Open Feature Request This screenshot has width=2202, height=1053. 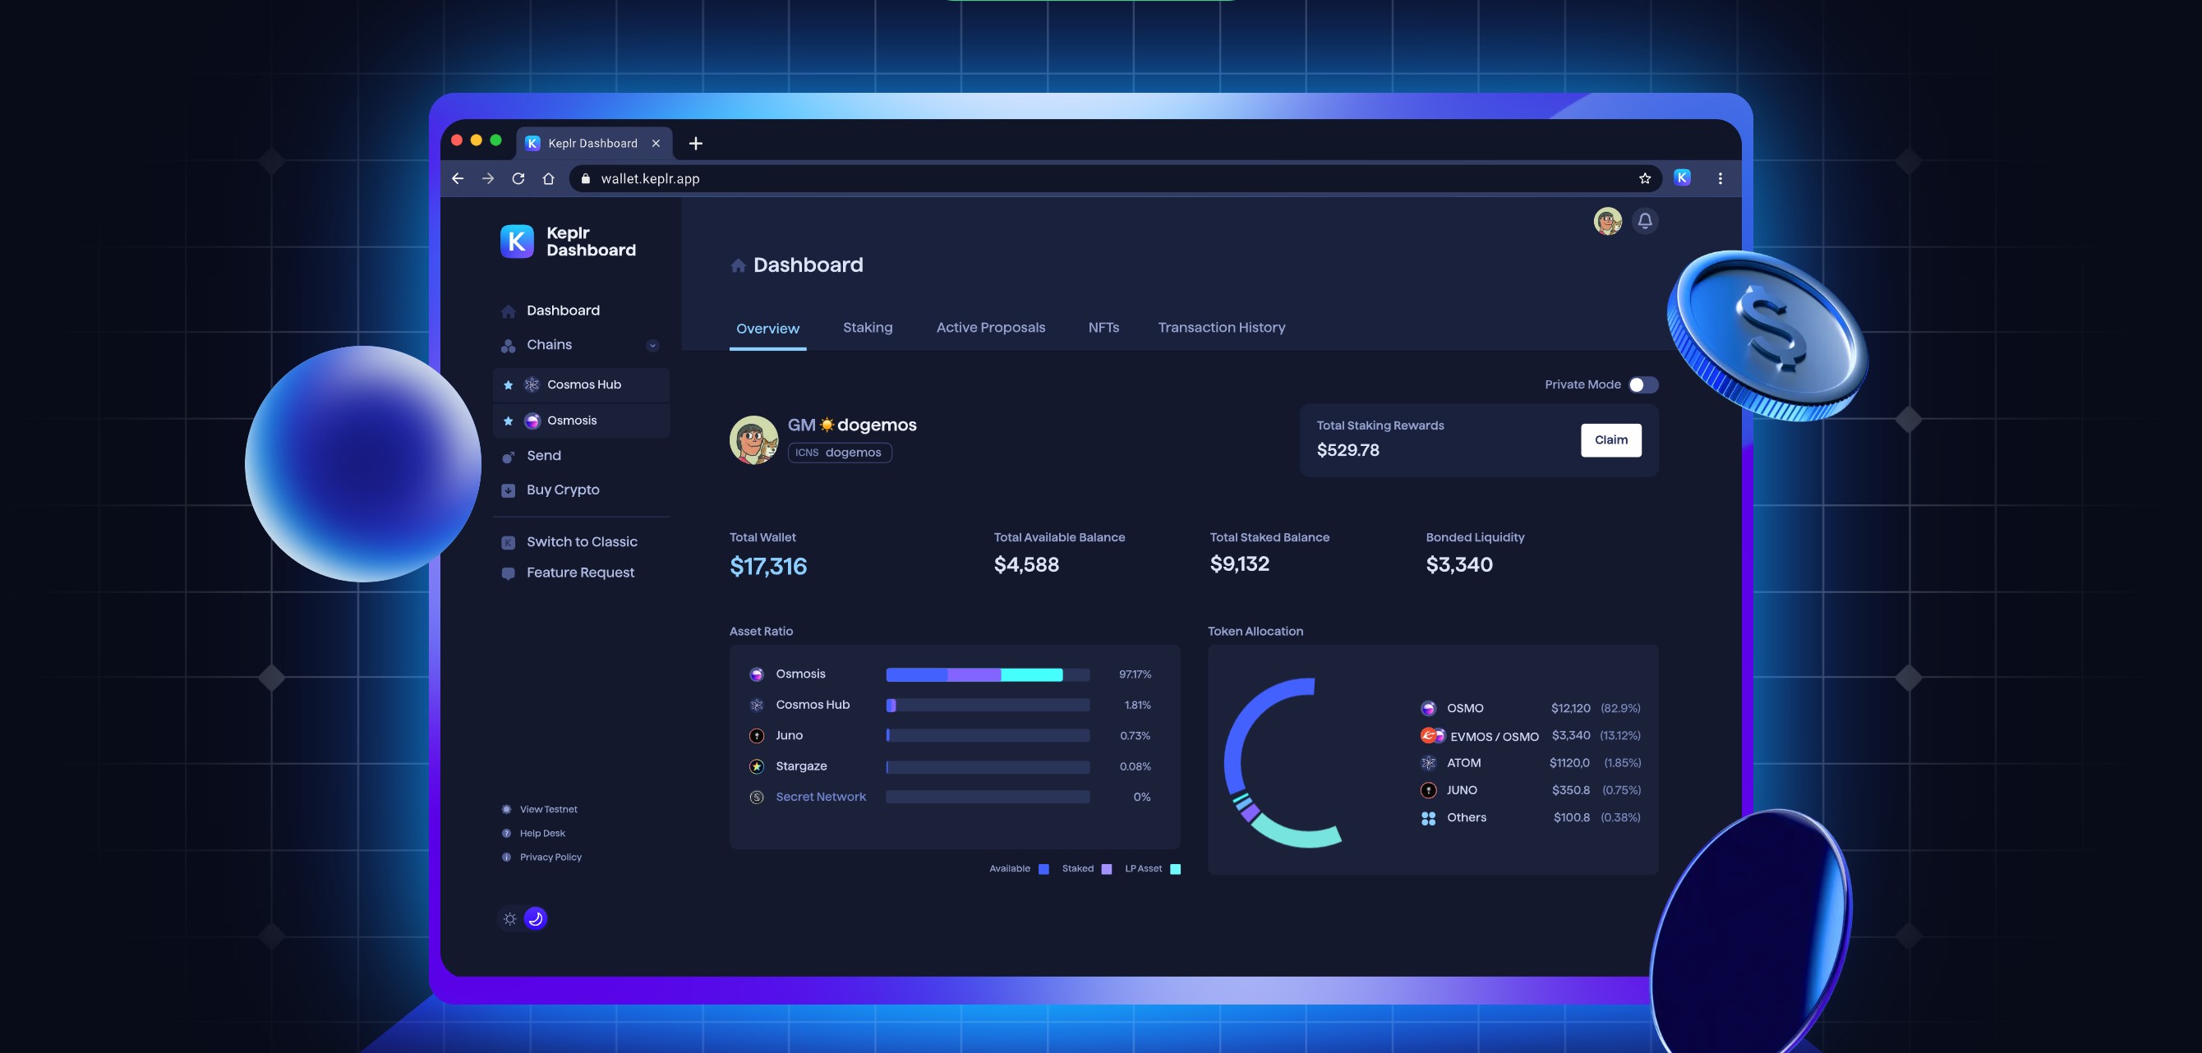coord(579,572)
